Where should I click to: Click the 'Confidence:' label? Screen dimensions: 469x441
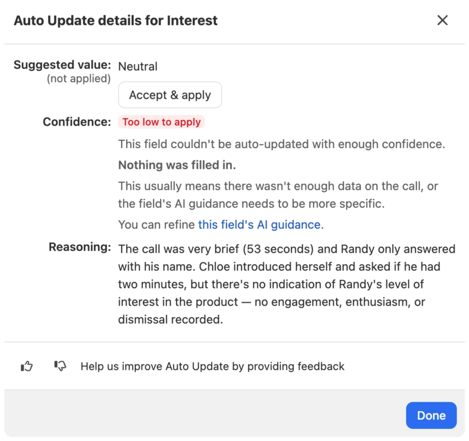coord(77,122)
